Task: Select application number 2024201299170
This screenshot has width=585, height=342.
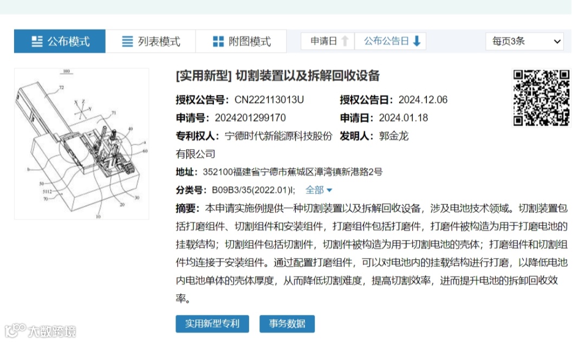Action: pos(250,118)
